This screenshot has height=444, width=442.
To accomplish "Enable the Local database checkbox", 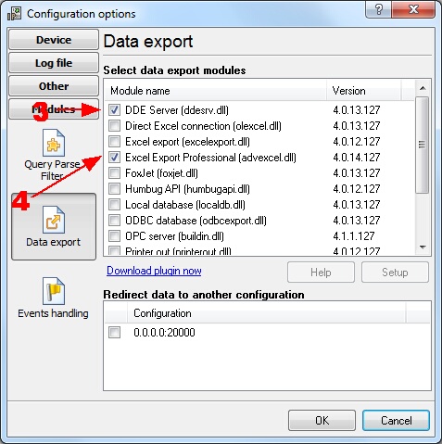I will click(x=115, y=205).
